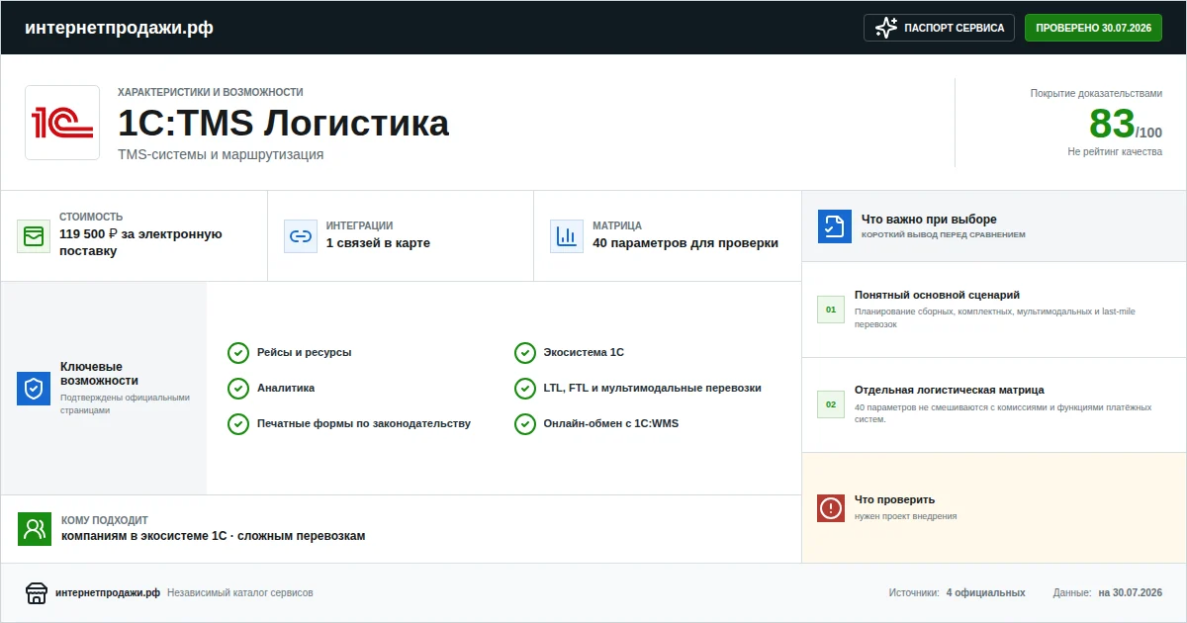
Task: Click the TMS-системы и маршрутизация category text
Action: pyautogui.click(x=221, y=154)
